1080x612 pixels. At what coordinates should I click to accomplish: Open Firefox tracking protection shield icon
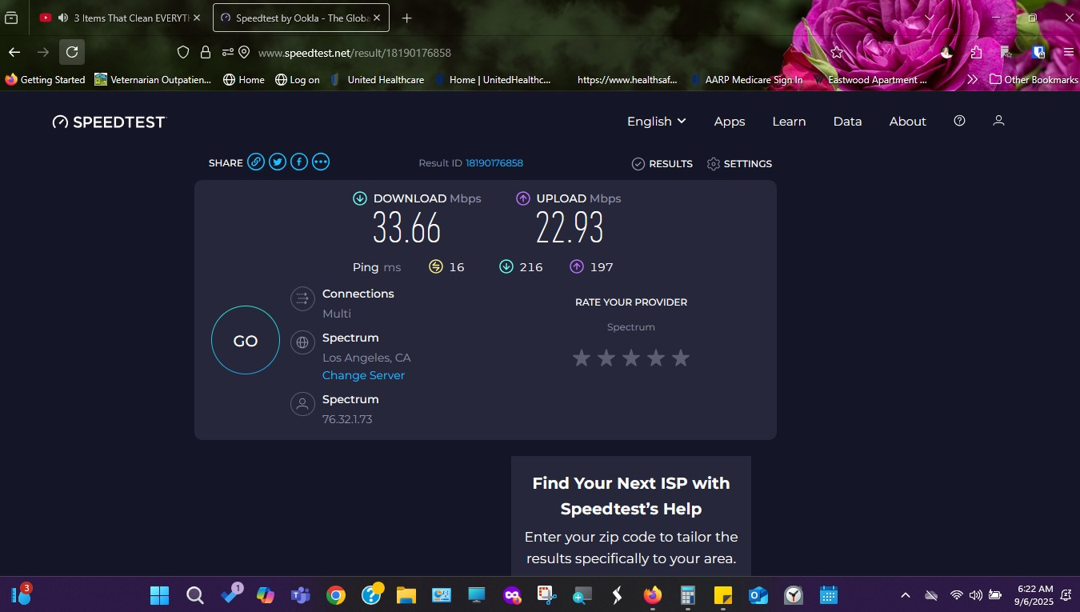(x=183, y=52)
